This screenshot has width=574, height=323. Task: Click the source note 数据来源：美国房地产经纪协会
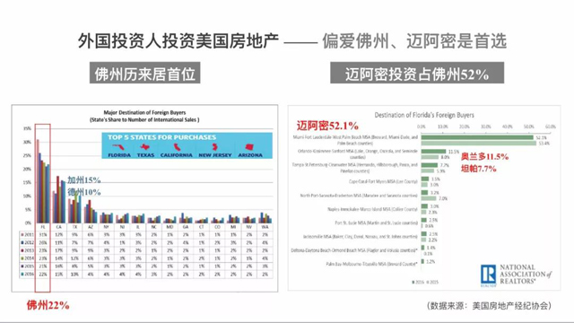coord(489,305)
